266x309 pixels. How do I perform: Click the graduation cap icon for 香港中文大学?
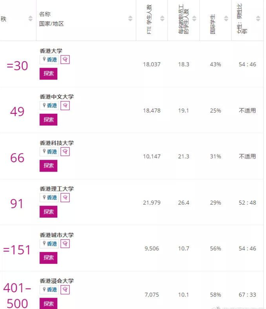(65, 106)
